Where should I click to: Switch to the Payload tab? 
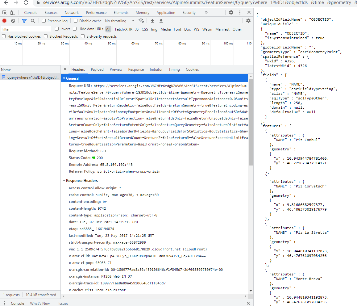click(97, 69)
